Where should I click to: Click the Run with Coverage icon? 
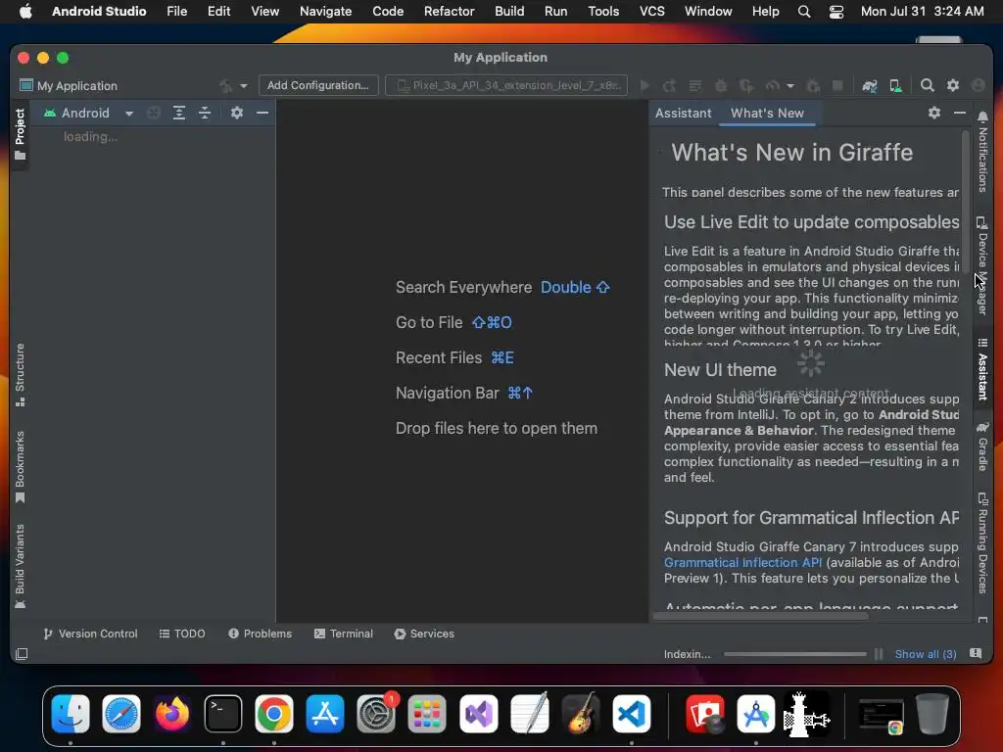[745, 86]
